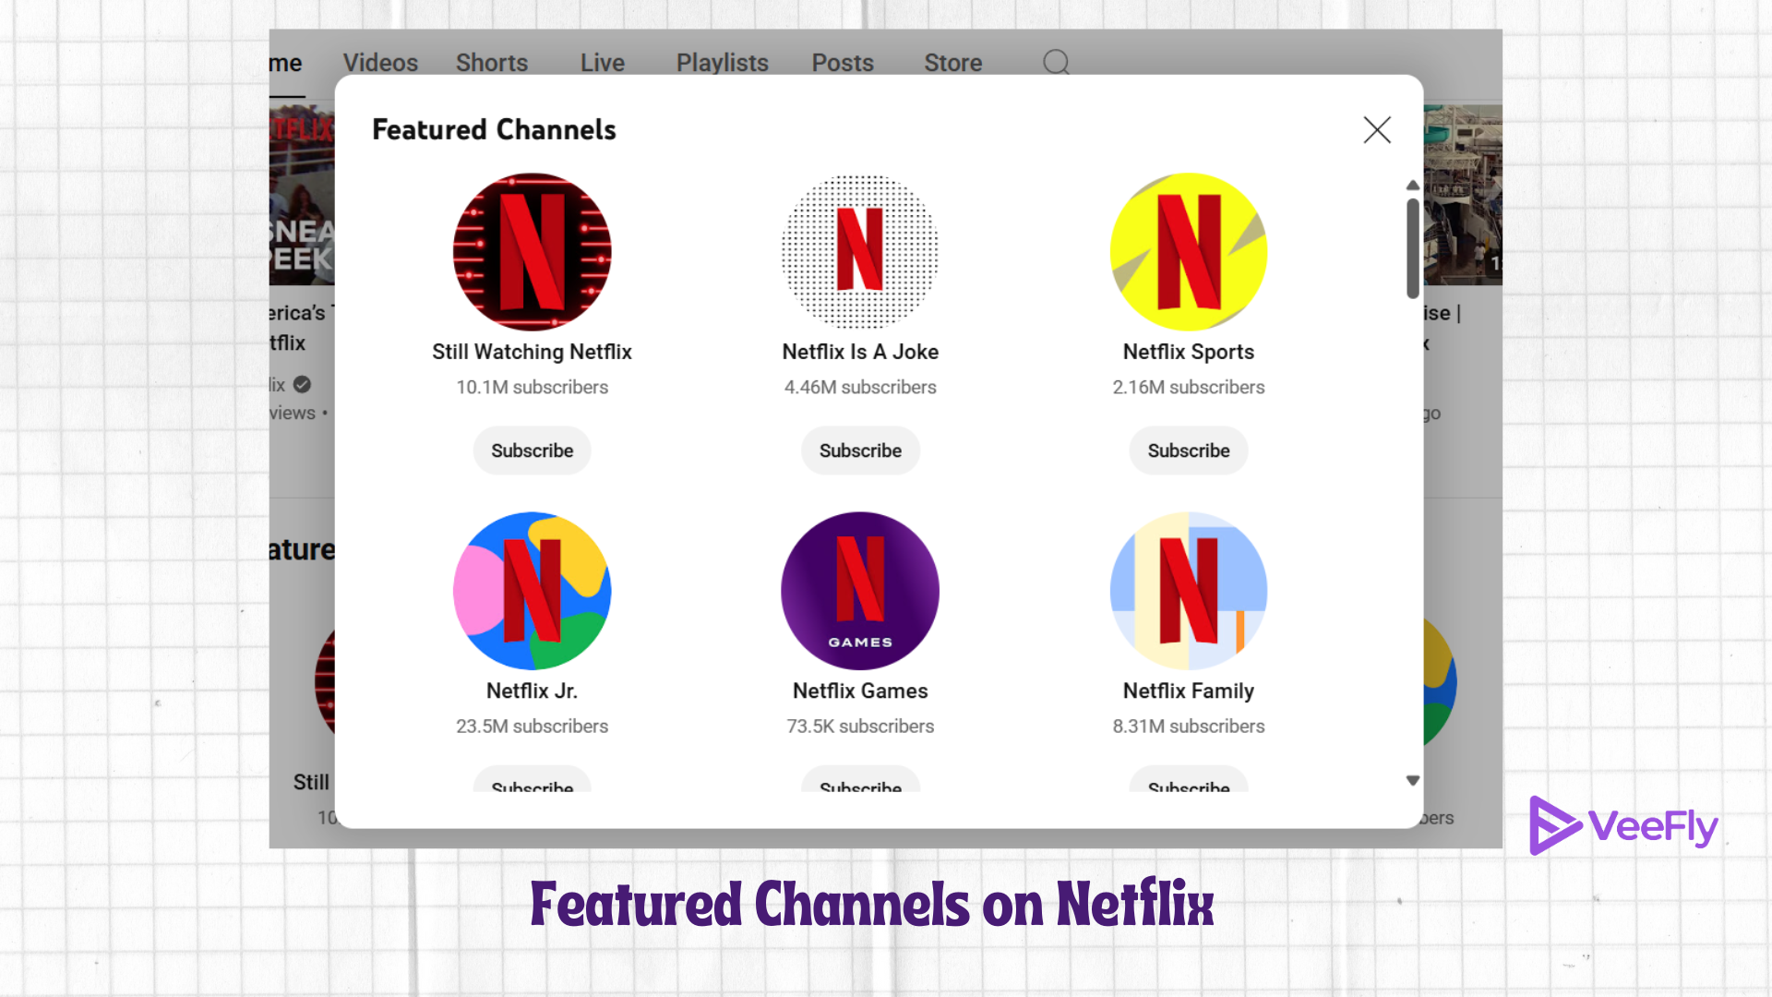This screenshot has height=997, width=1772.
Task: Click the yellow Netflix Sports channel logo
Action: [1188, 251]
